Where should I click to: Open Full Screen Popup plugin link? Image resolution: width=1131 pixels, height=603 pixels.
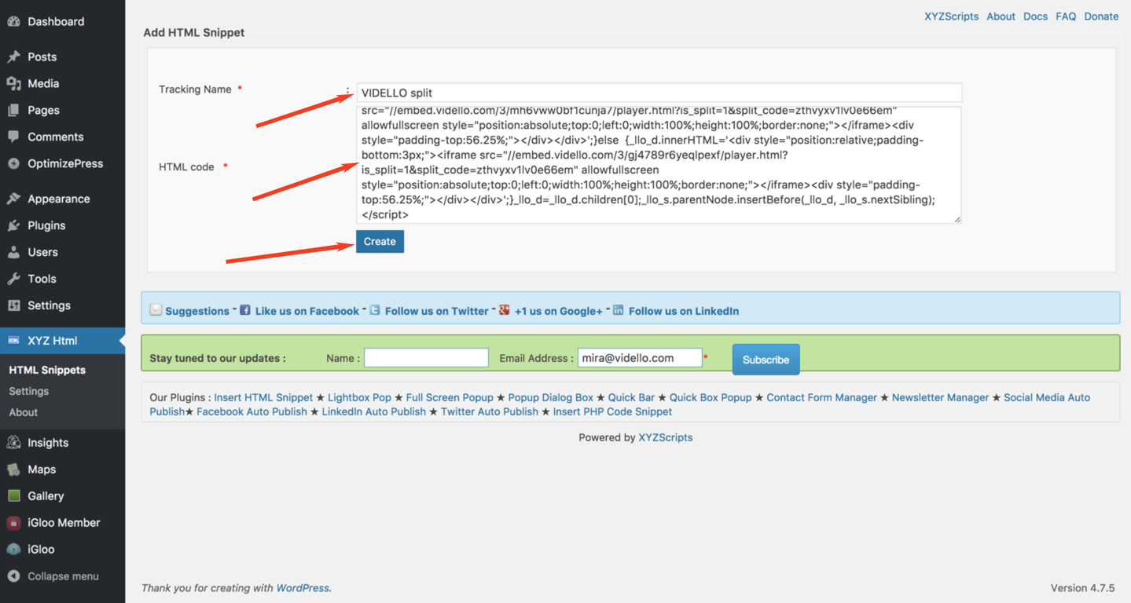pyautogui.click(x=450, y=398)
